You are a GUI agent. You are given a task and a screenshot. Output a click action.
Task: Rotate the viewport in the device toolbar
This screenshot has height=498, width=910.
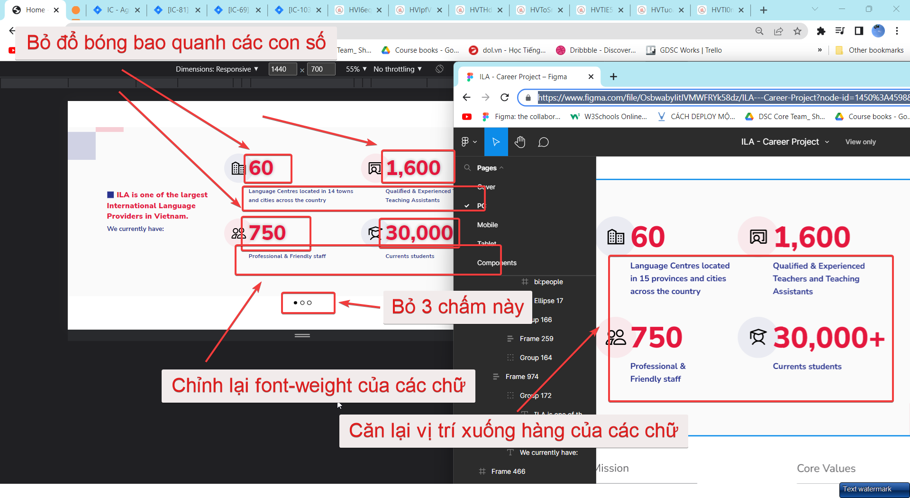(439, 69)
